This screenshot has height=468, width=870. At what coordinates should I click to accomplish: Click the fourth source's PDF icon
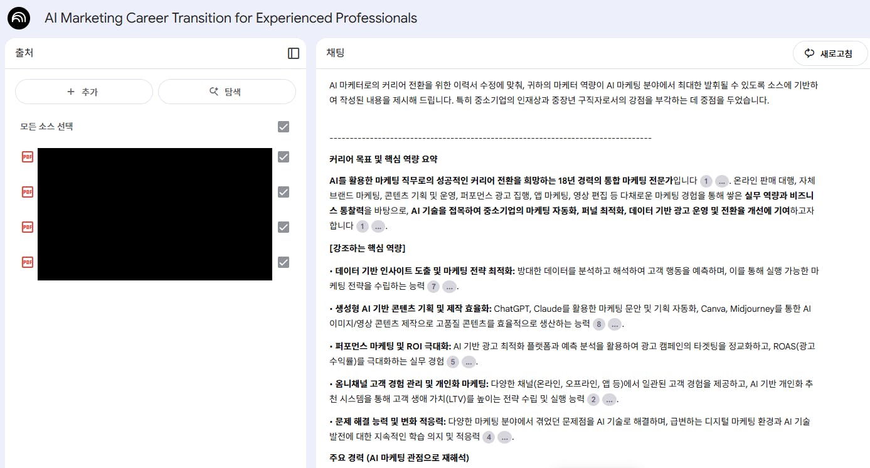click(x=27, y=262)
